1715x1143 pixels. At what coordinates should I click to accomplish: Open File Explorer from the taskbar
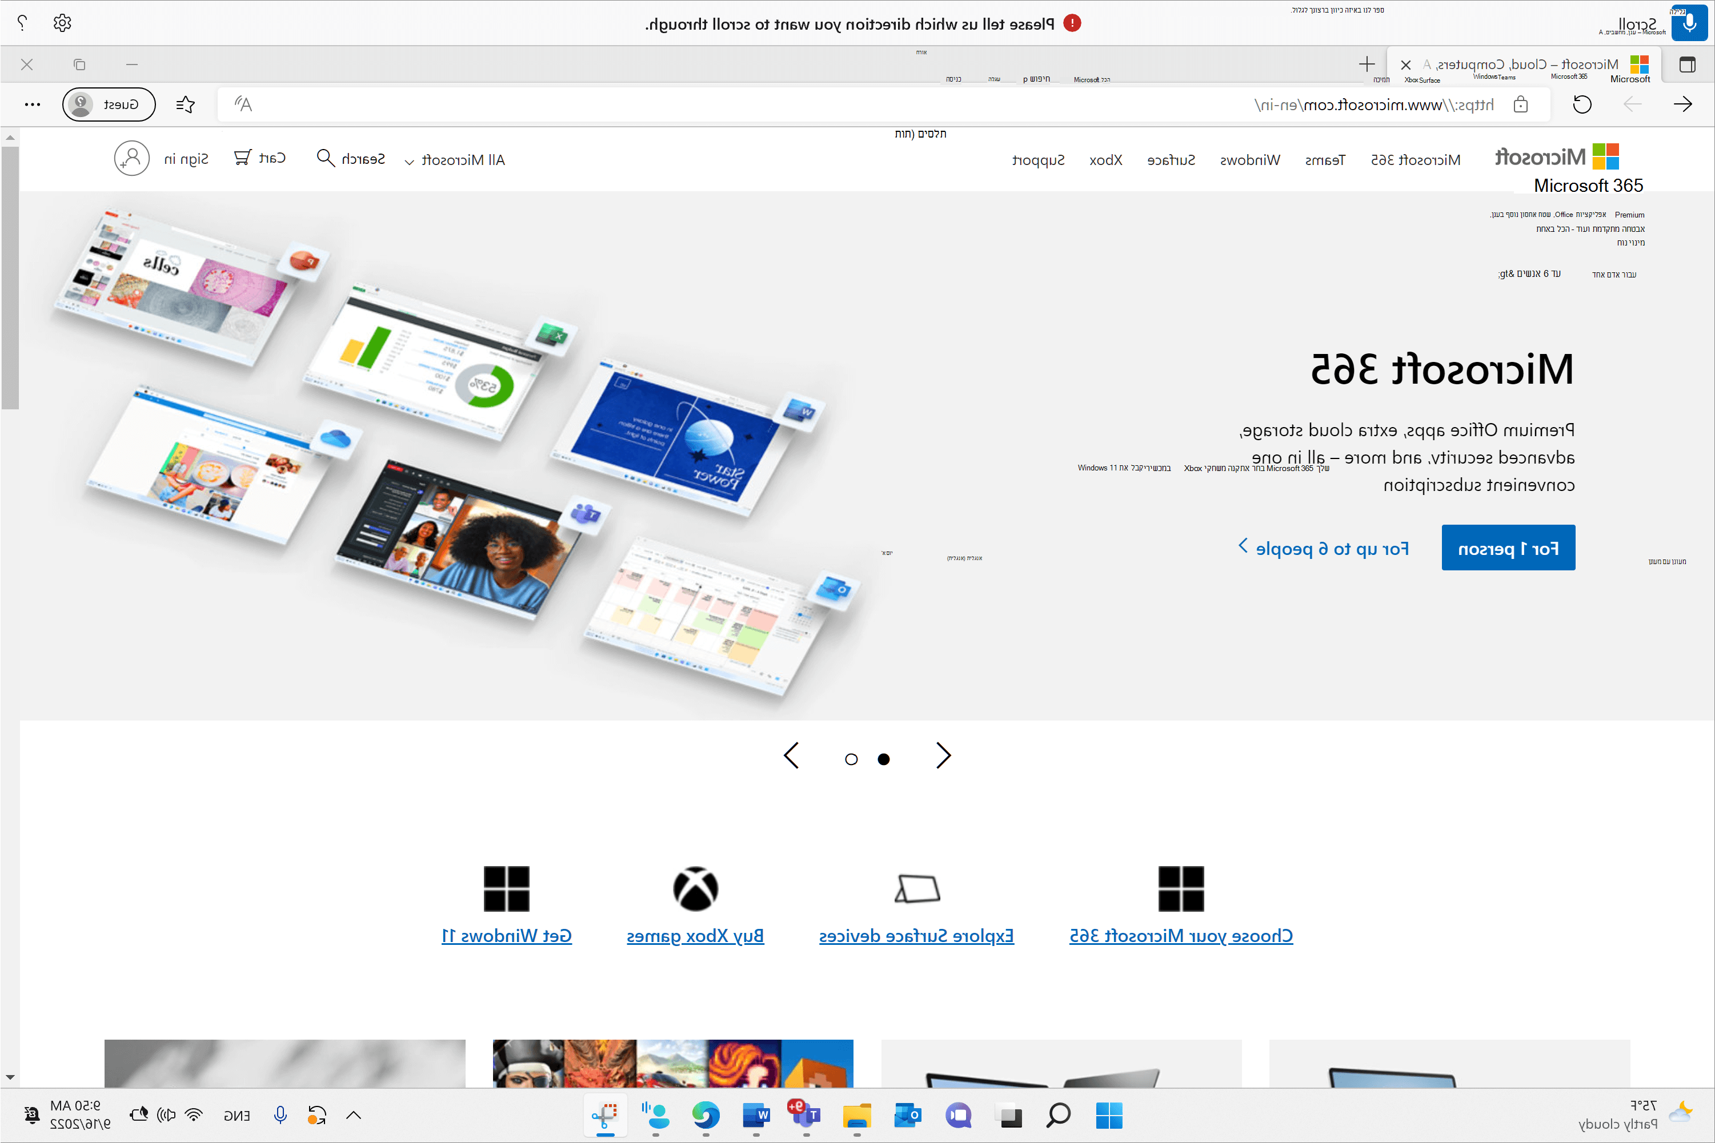point(856,1115)
